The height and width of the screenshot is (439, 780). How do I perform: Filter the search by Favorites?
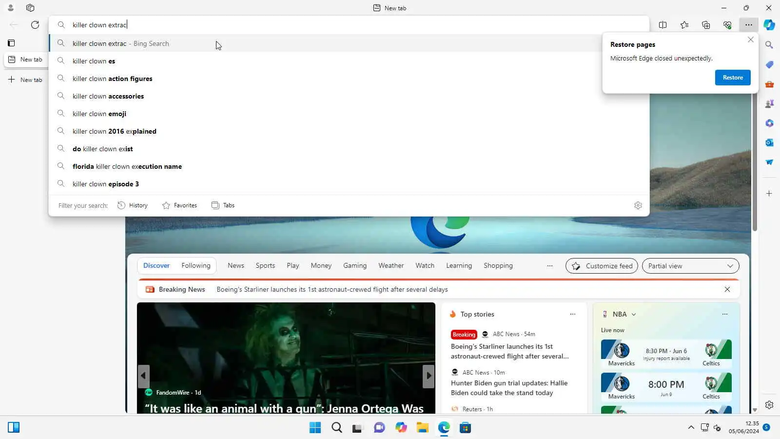point(179,205)
